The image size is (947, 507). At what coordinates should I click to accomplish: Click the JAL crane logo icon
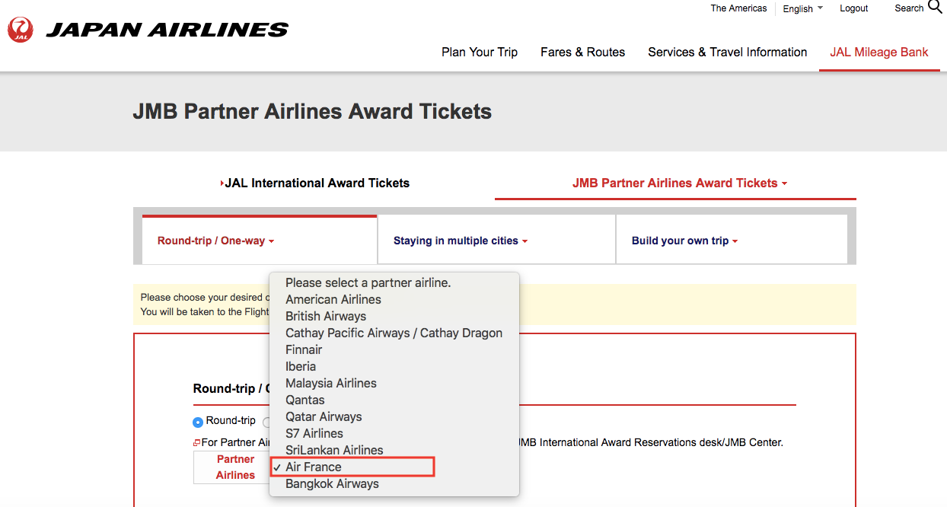click(x=20, y=30)
